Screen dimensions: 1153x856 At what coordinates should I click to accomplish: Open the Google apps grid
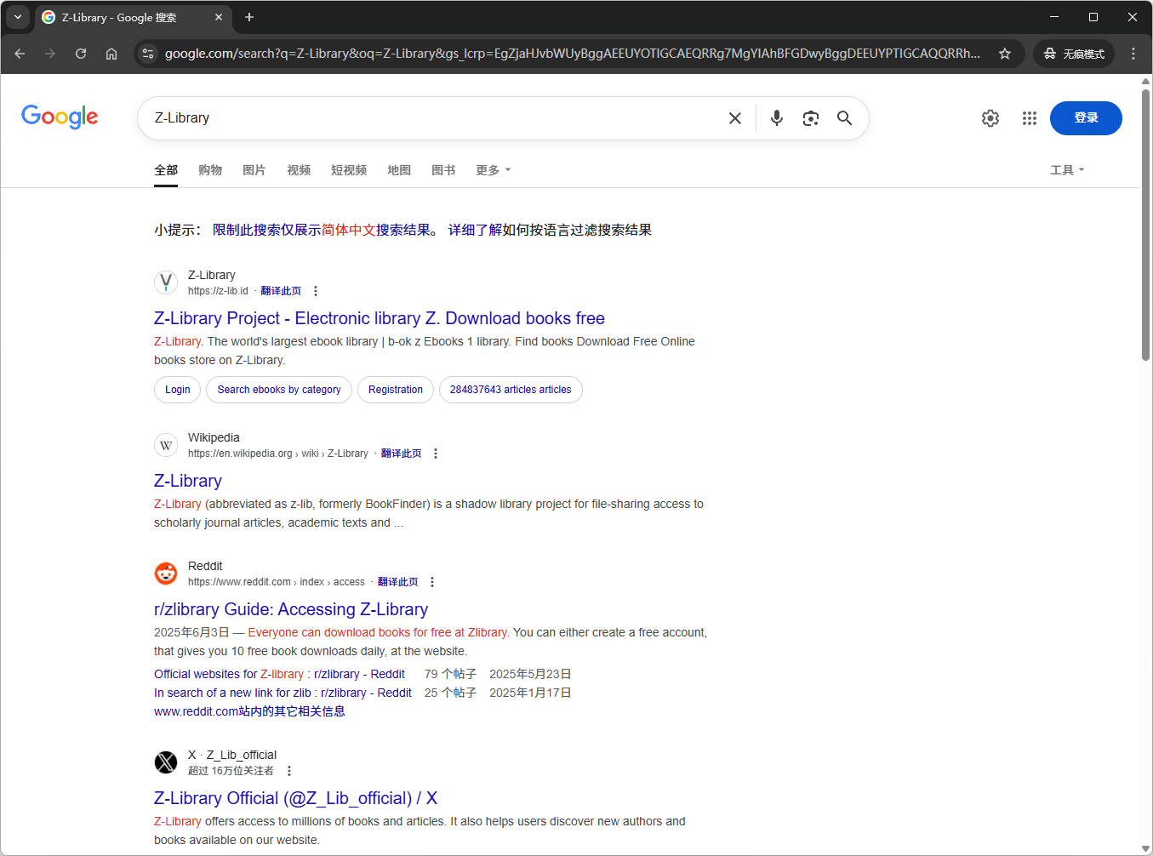coord(1030,118)
